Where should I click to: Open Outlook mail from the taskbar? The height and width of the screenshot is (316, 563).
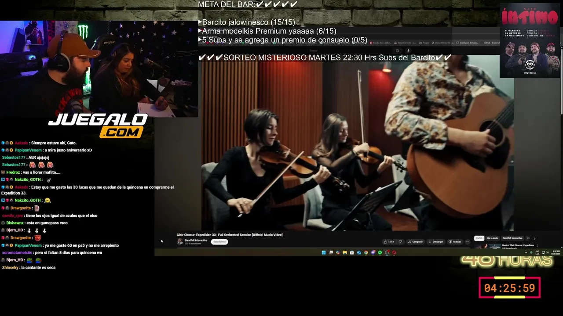(359, 252)
